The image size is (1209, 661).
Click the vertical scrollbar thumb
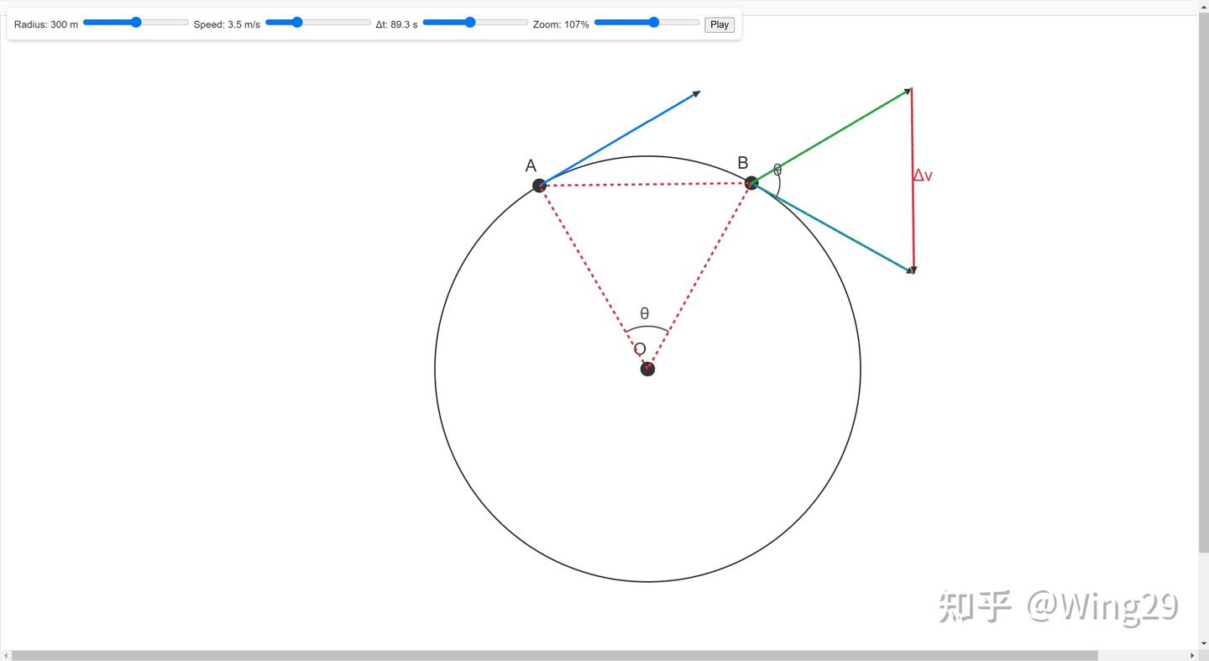click(x=1203, y=284)
